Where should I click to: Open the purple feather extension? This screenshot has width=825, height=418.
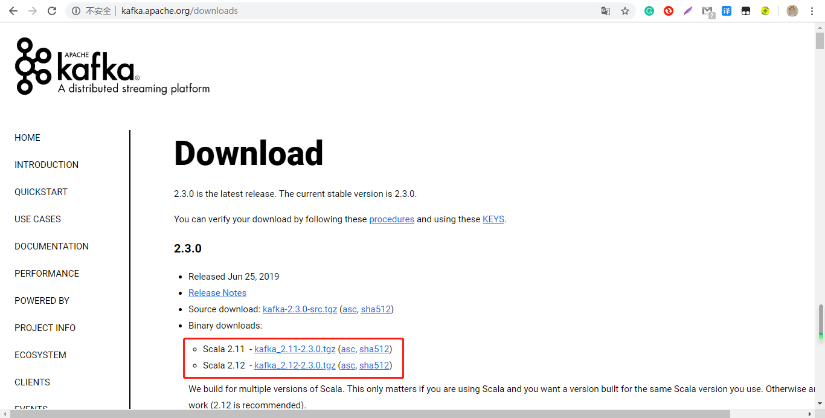(688, 11)
